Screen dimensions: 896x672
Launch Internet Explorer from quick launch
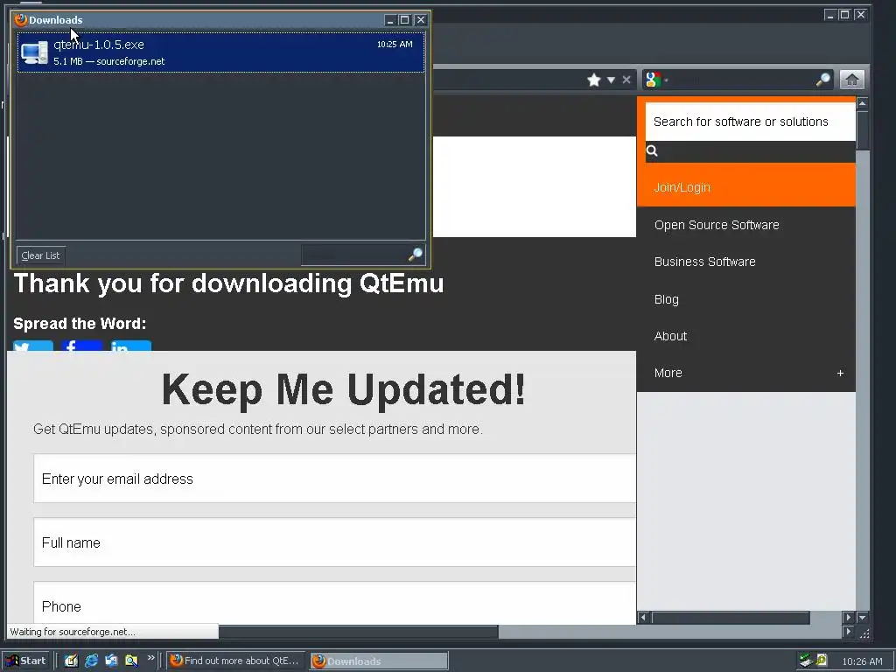coord(91,661)
